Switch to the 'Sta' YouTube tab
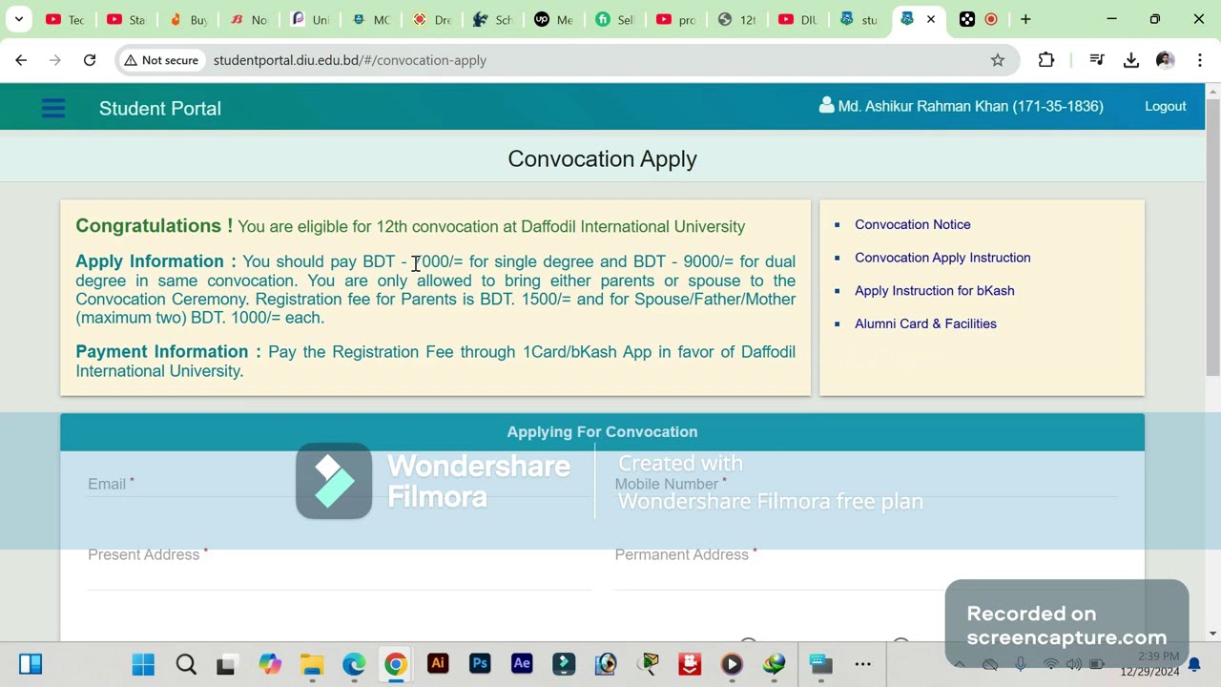 (x=126, y=19)
